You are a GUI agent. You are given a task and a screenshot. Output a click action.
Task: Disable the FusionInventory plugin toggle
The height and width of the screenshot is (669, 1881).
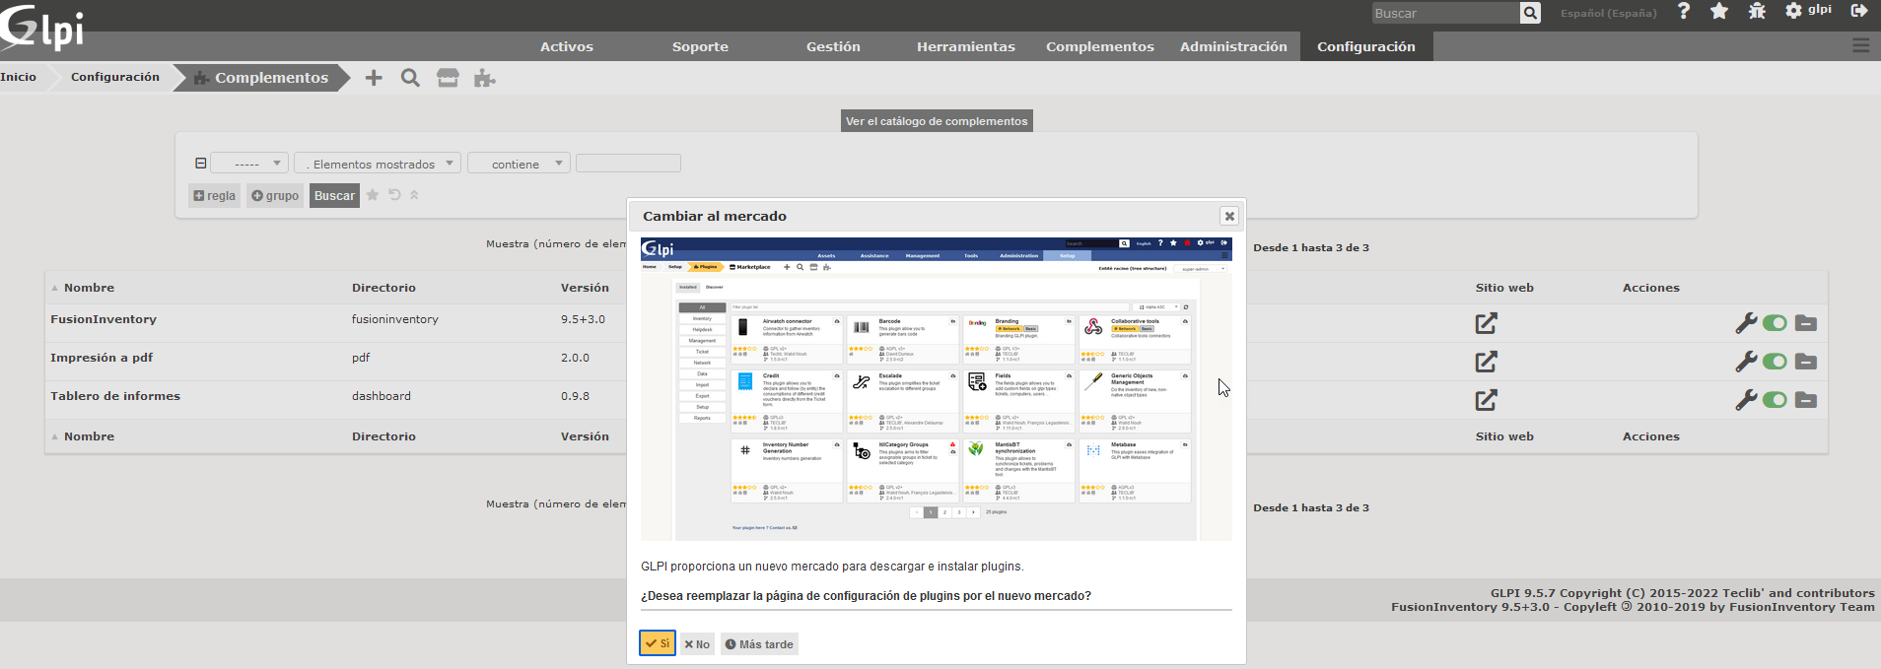pos(1775,323)
